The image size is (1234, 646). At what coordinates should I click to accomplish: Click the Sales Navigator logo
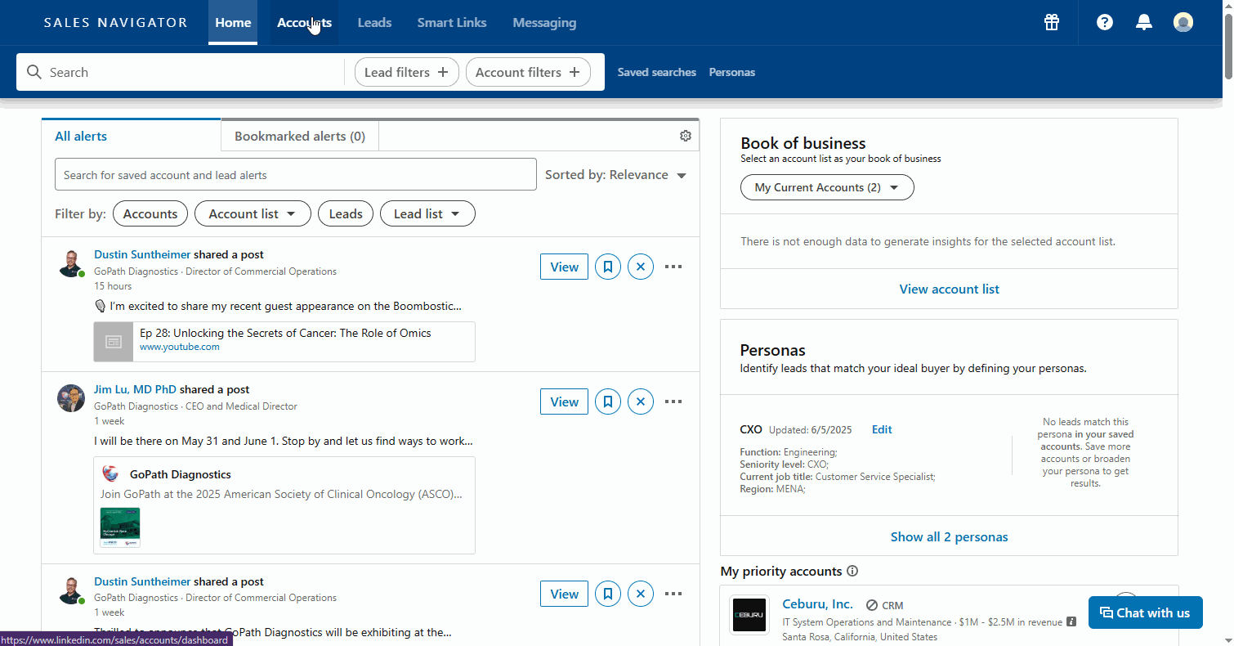[x=116, y=22]
